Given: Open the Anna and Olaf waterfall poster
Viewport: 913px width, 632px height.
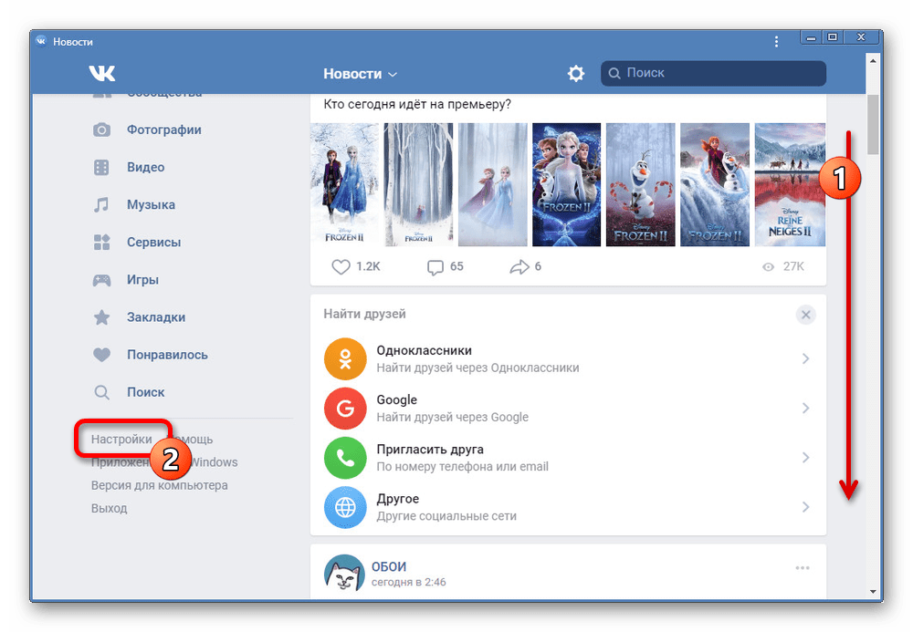Looking at the screenshot, I should (x=715, y=185).
